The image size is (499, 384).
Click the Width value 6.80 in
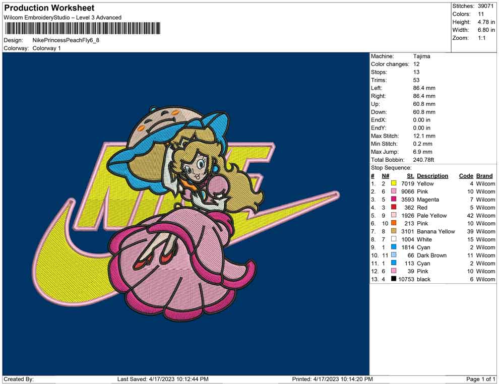click(486, 30)
